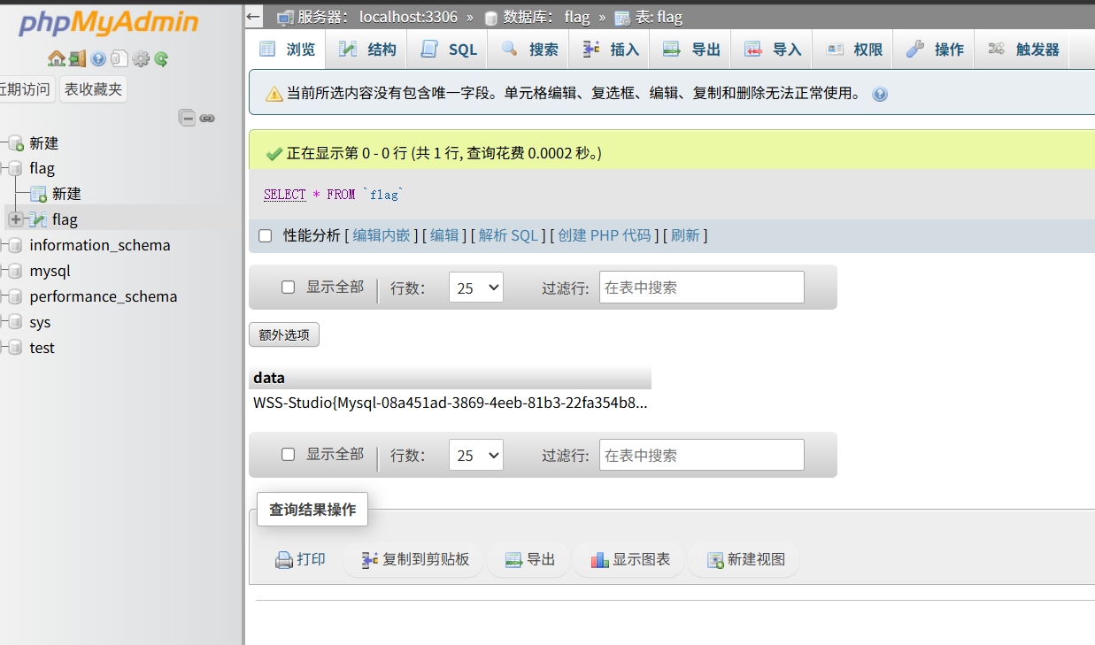Click the export icon in query operations
This screenshot has height=645, width=1095.
click(x=513, y=560)
